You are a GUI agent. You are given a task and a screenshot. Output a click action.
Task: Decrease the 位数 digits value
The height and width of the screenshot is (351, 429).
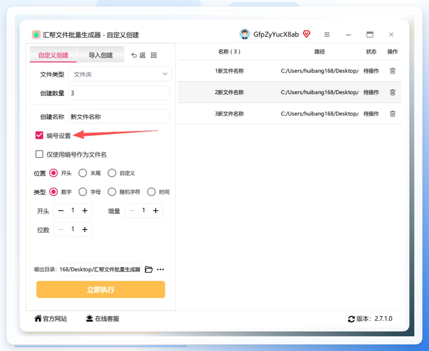tap(61, 230)
